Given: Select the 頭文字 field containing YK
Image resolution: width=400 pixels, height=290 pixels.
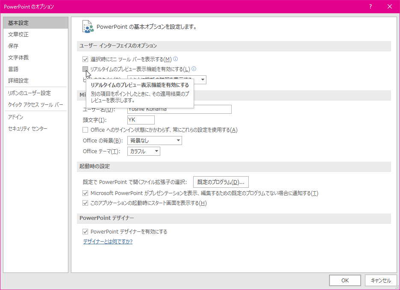Looking at the screenshot, I should [x=141, y=120].
